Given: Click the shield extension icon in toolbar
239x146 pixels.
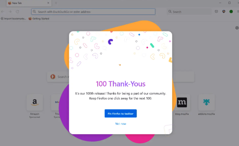Looking at the screenshot, I should point(224,12).
